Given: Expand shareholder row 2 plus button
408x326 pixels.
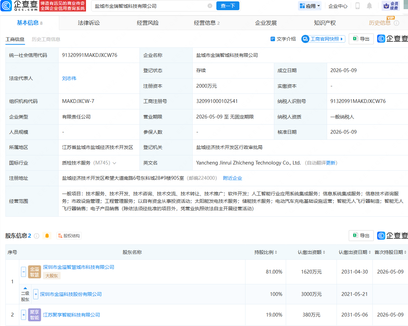Looking at the screenshot, I should [x=23, y=315].
